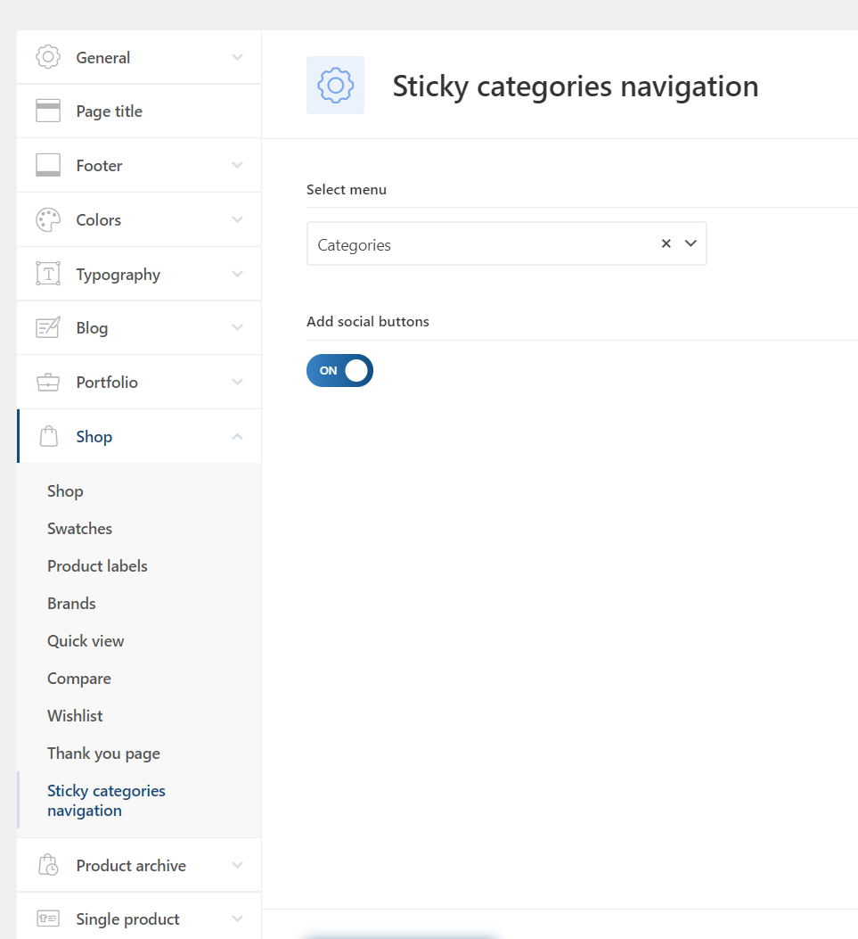Click the Colors palette icon
This screenshot has height=939, width=858.
tap(48, 220)
